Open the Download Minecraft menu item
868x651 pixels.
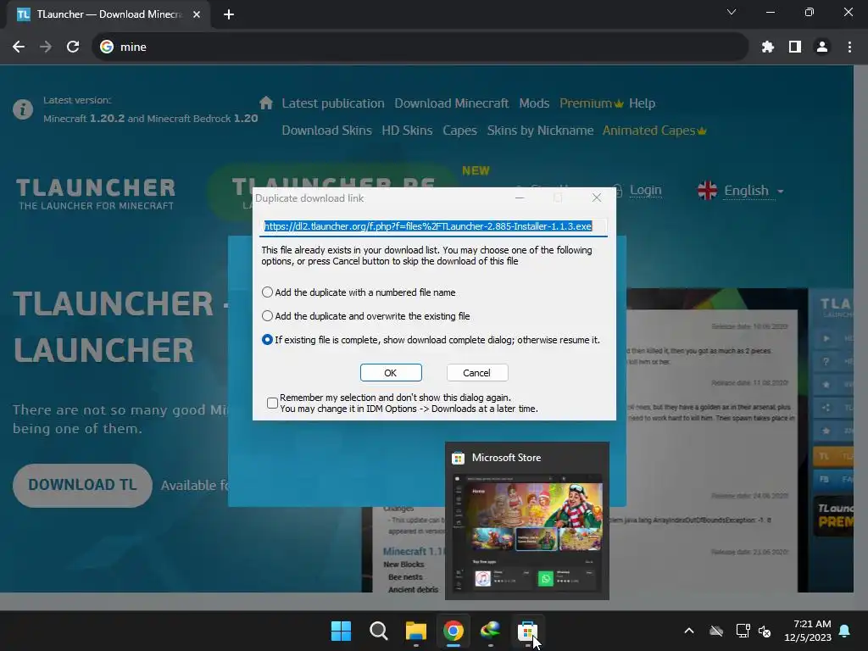pyautogui.click(x=451, y=103)
